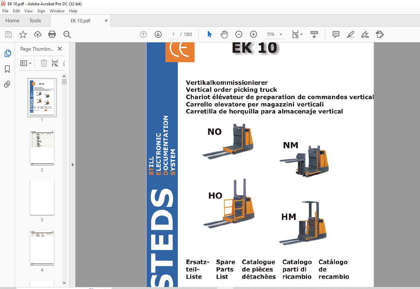Click the scrolling mode keyboard icon
This screenshot has width=420, height=289.
[314, 34]
